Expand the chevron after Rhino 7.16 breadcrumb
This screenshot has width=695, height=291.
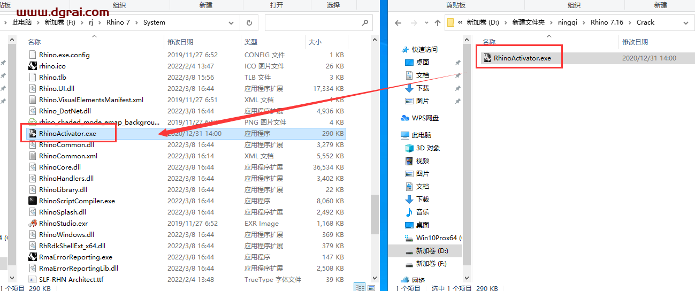[x=631, y=22]
